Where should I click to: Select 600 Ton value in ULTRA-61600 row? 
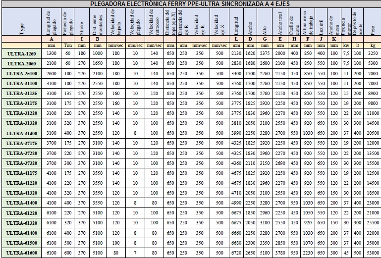click(x=68, y=253)
